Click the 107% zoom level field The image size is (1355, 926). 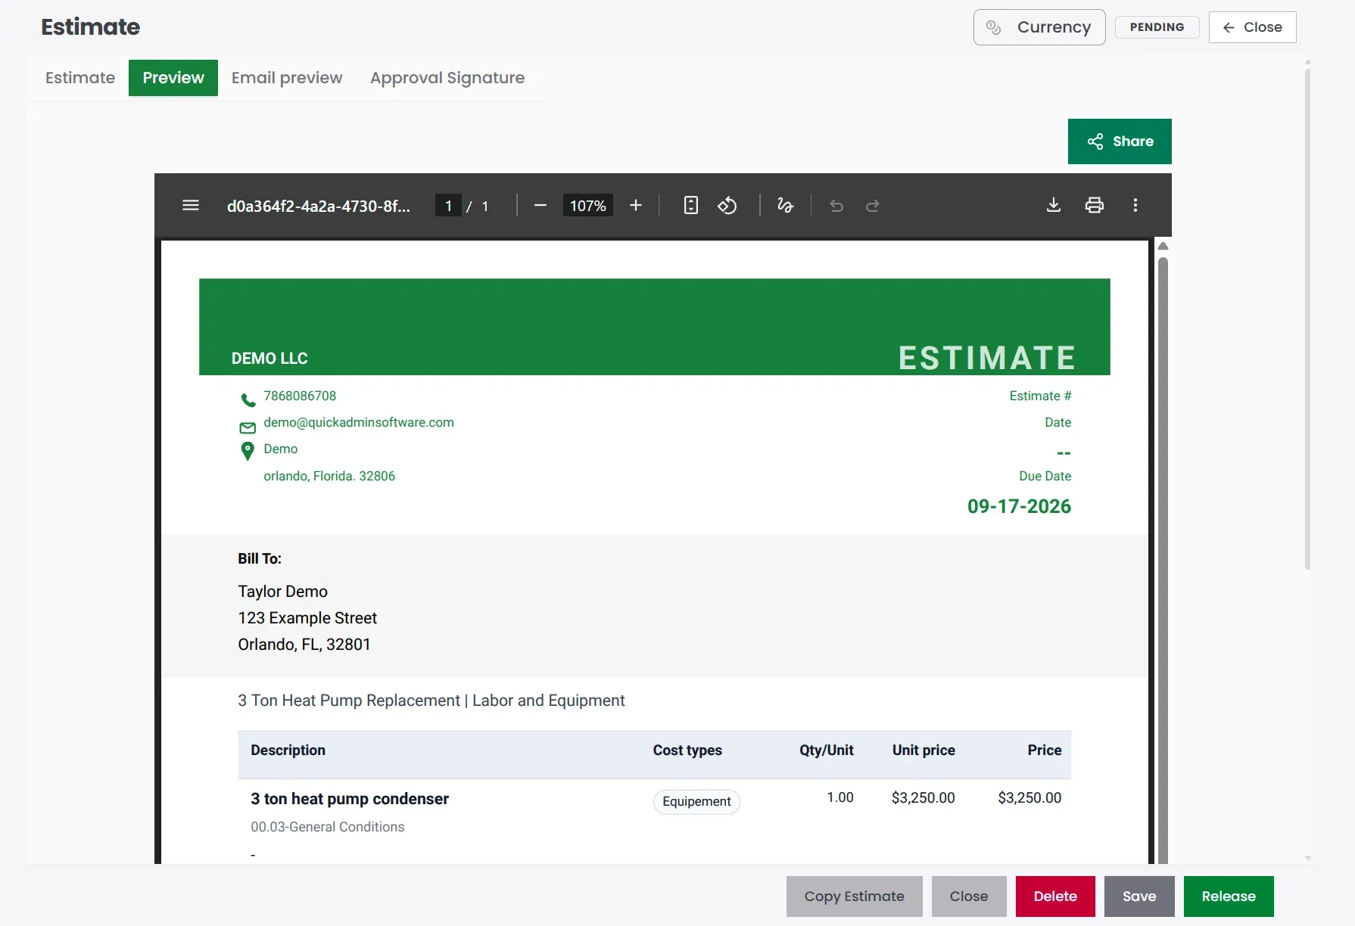[588, 206]
